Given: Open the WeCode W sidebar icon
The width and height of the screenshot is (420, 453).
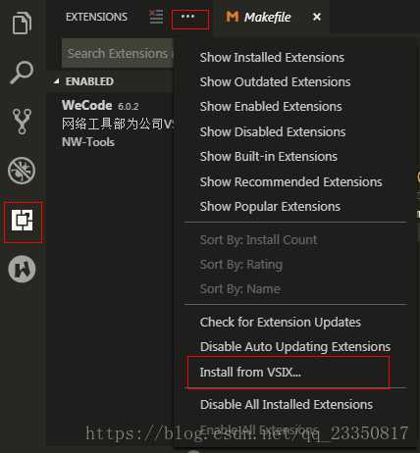Looking at the screenshot, I should click(x=22, y=270).
